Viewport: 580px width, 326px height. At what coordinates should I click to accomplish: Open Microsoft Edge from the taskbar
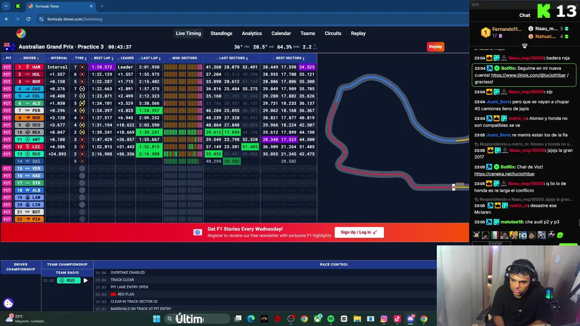[x=251, y=319]
